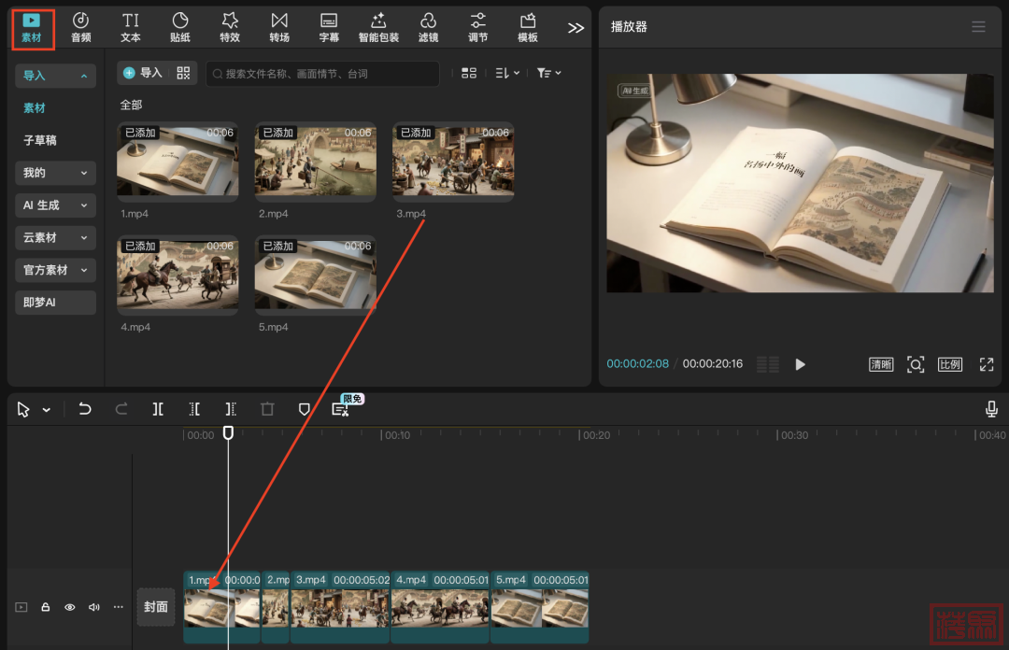Screen dimensions: 1009x650
Task: Click the delete trash icon in timeline toolbar
Action: [267, 409]
